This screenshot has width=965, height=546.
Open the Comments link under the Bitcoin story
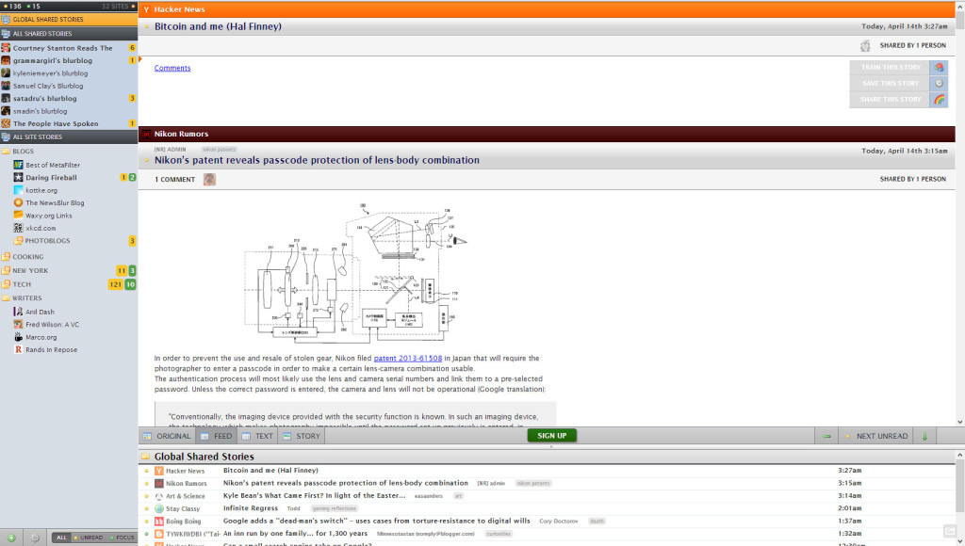pyautogui.click(x=172, y=68)
